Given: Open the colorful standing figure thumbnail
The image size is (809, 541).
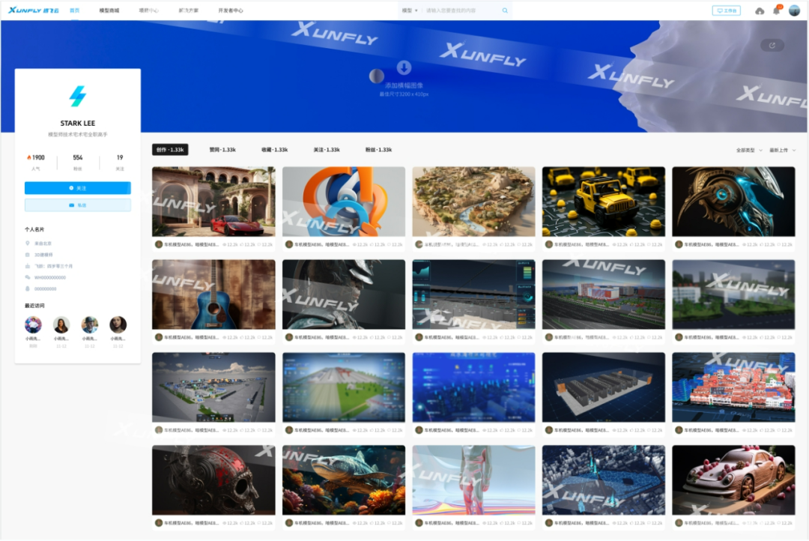Looking at the screenshot, I should coord(473,480).
